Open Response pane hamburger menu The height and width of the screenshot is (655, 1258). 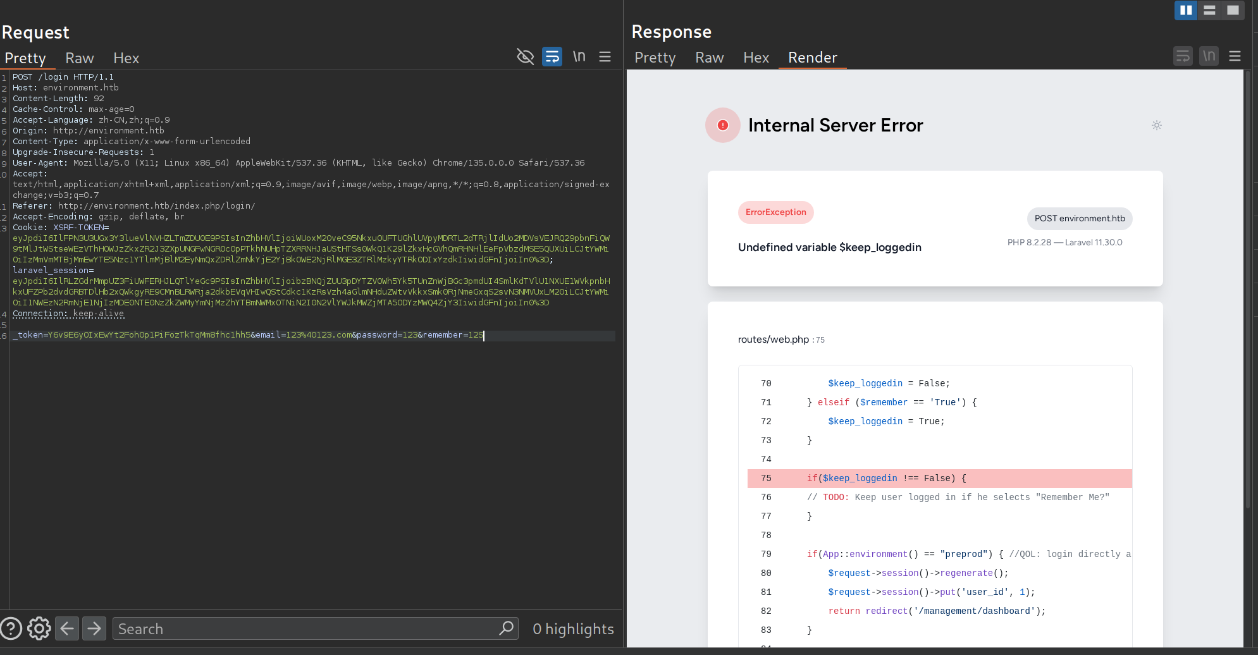(x=1235, y=56)
